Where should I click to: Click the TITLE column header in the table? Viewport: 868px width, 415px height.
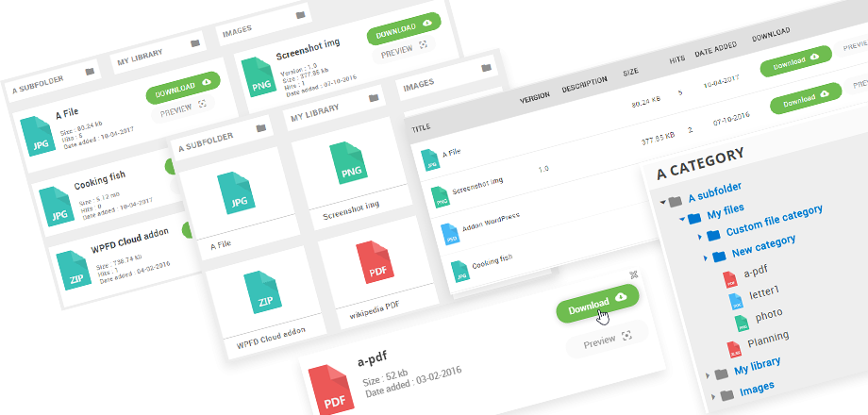point(421,128)
